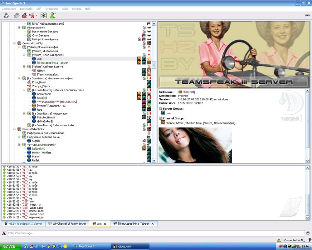Click the bat icon on Выполнение Заказов row
Viewport: 312px width, 250px height.
149,31
